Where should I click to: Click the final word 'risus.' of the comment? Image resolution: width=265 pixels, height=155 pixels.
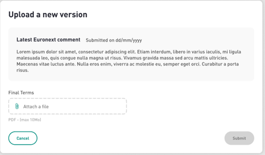click(22, 71)
